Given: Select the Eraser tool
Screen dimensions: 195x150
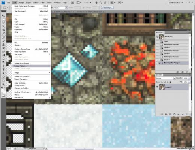Looking at the screenshot, I should [x=3, y=51].
